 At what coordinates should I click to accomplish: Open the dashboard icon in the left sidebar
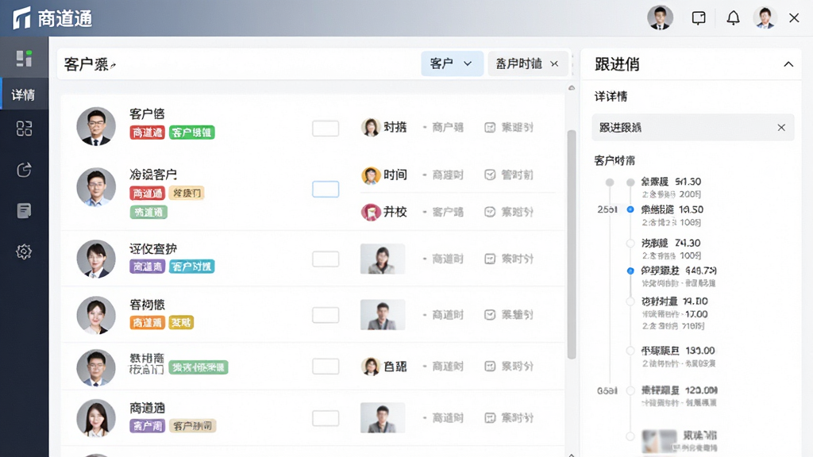tap(24, 59)
